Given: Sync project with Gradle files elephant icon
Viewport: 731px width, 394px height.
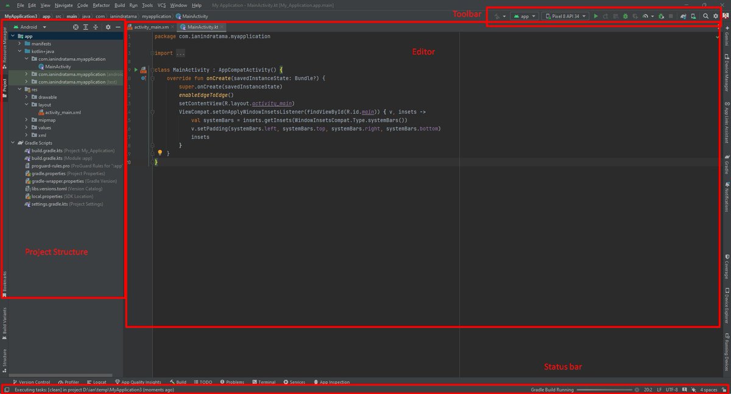Looking at the screenshot, I should click(683, 16).
